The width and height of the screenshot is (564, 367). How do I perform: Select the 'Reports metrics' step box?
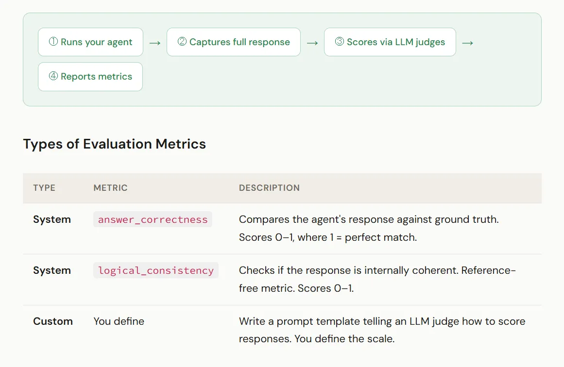tap(90, 77)
